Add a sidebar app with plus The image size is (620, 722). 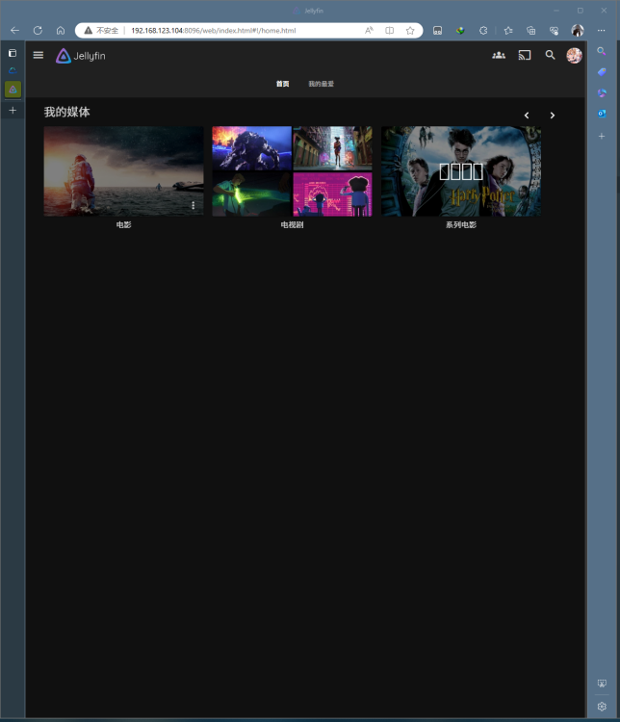point(602,136)
